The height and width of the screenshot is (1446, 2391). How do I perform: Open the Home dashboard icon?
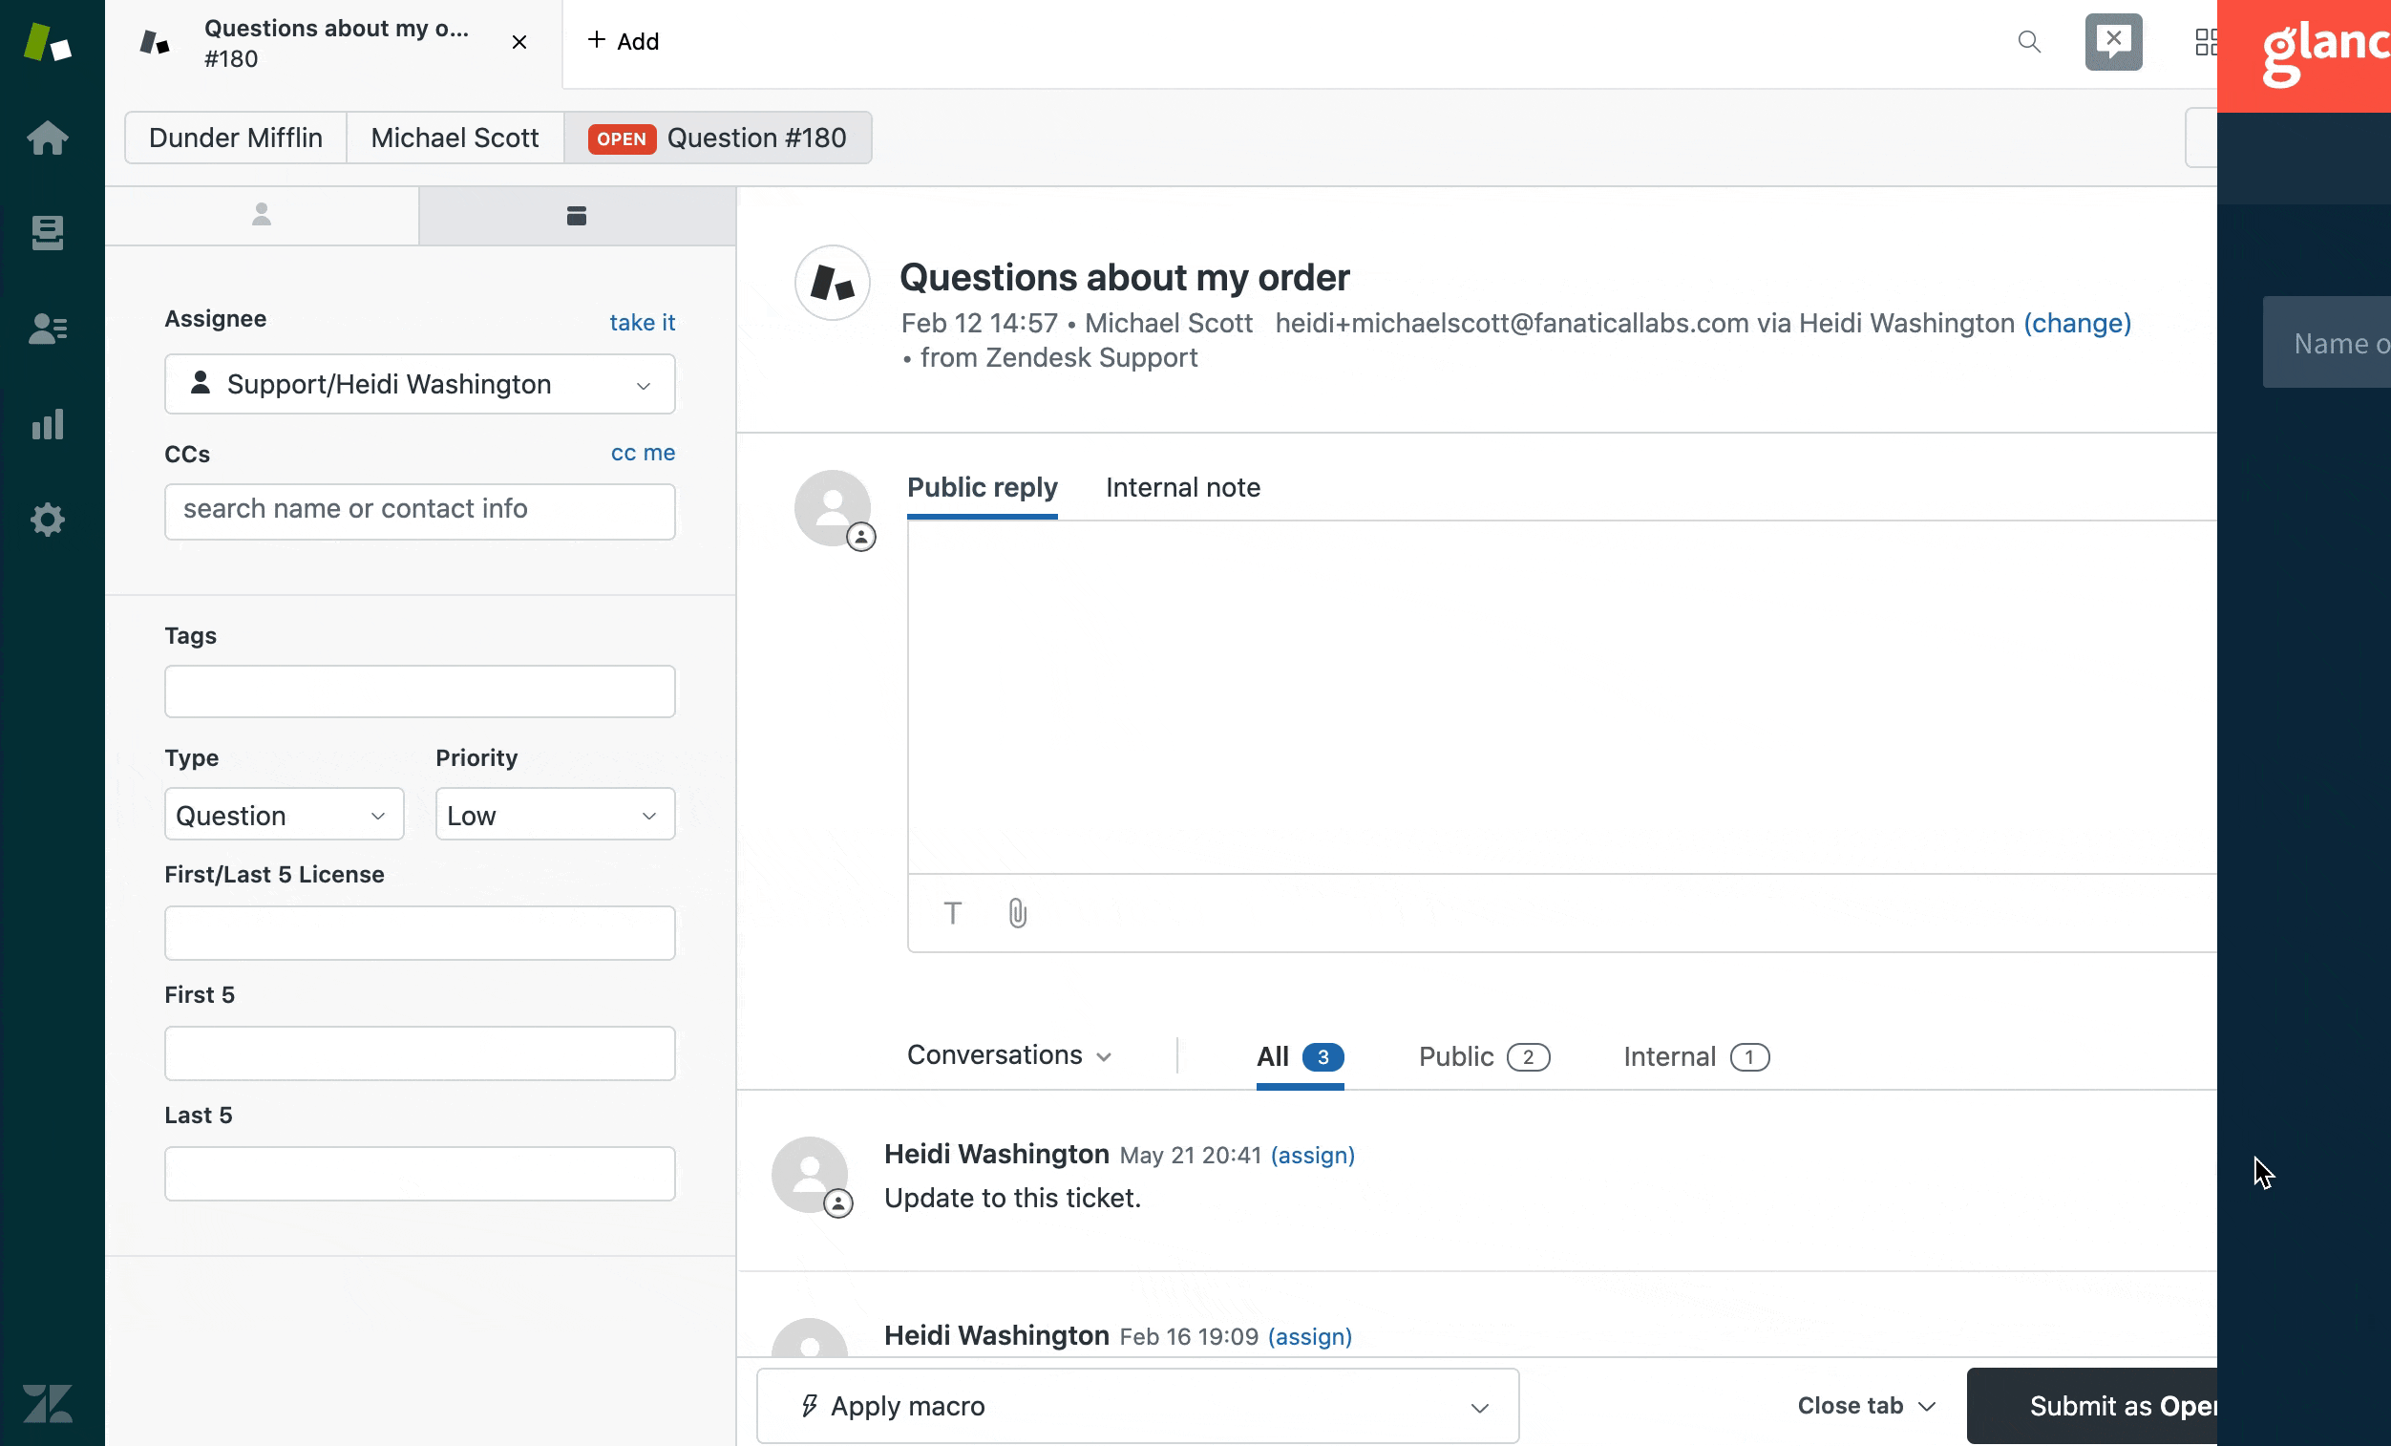pos(47,138)
